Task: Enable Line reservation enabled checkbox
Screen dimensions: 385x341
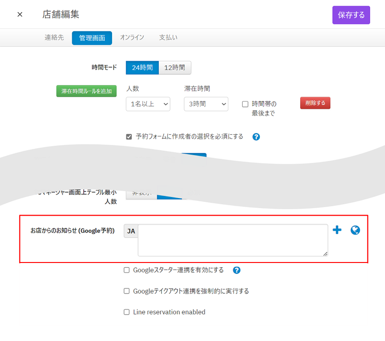Action: (x=127, y=312)
